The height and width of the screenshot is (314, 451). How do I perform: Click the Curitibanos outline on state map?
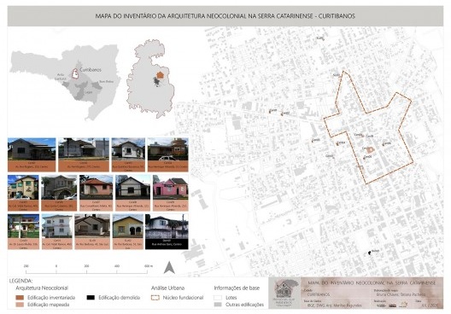[75, 74]
